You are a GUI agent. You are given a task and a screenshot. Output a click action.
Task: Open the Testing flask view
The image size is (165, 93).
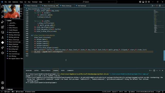tap(3, 37)
